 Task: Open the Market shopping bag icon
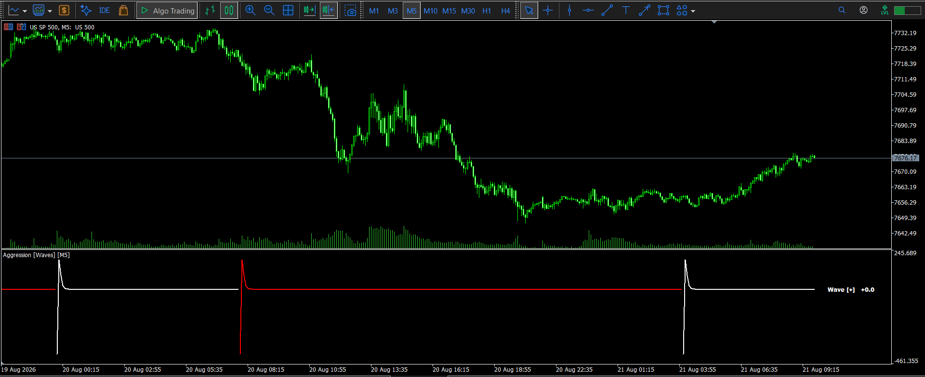click(123, 11)
